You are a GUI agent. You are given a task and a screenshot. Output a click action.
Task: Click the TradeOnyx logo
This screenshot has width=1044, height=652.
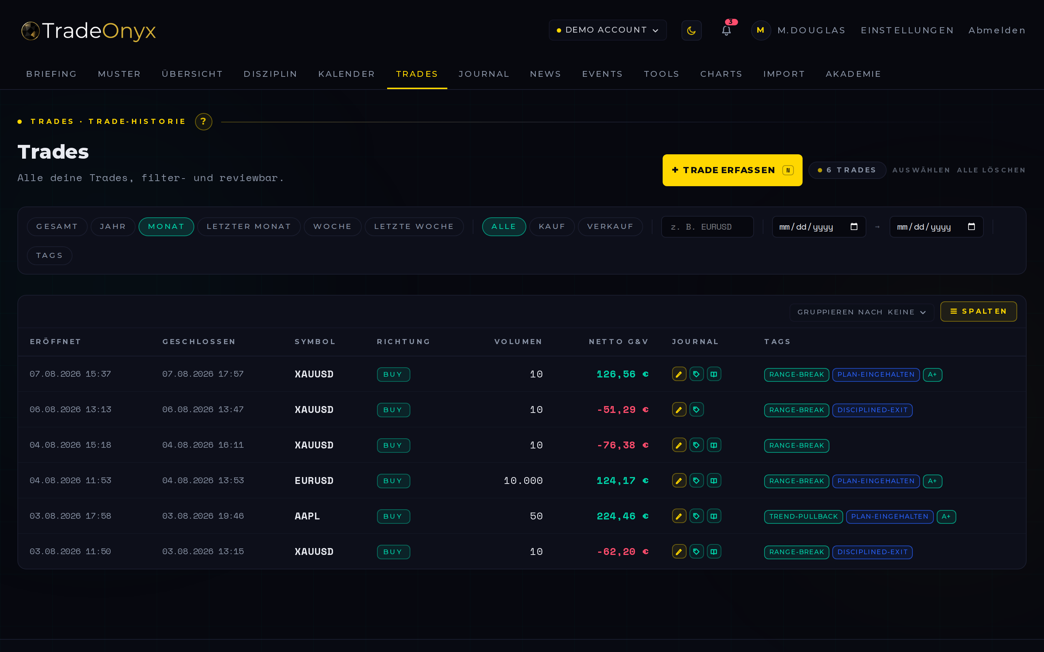point(89,31)
